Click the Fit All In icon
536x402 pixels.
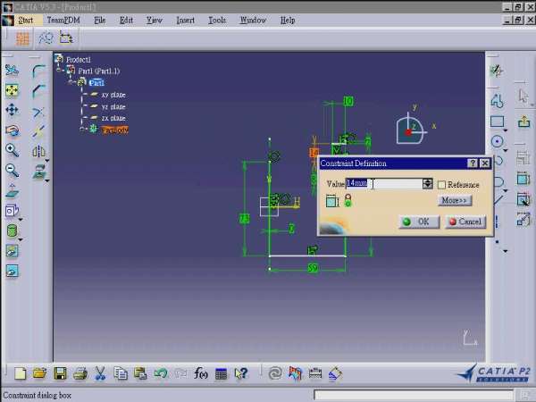pyautogui.click(x=13, y=90)
